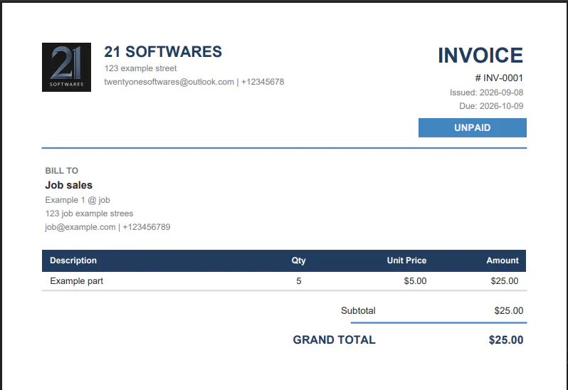
Task: Click the Description column header
Action: point(73,260)
